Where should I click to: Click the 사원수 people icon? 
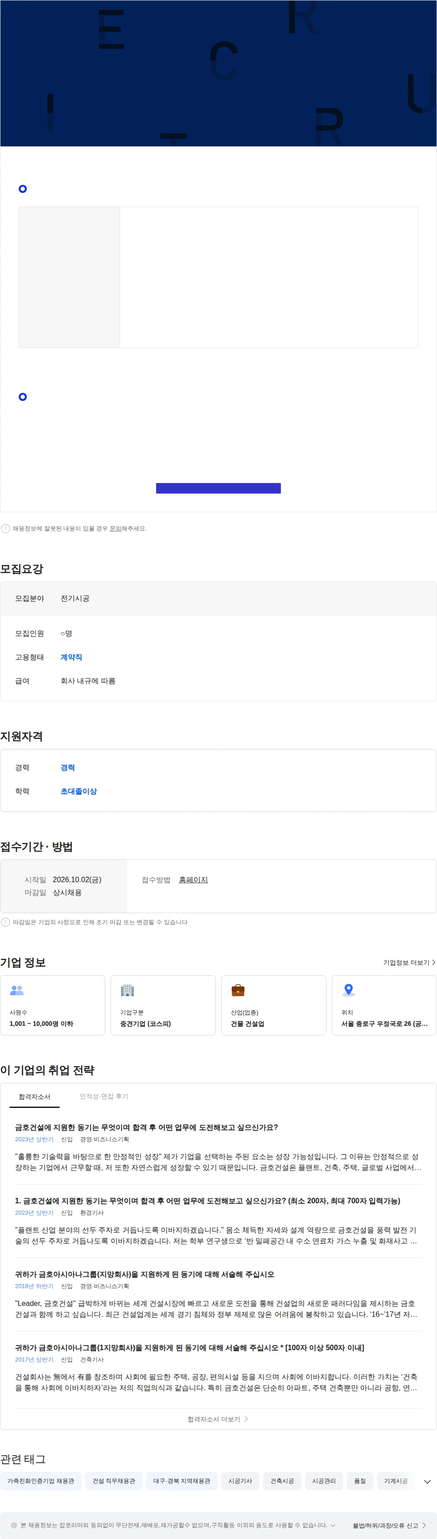tap(17, 991)
